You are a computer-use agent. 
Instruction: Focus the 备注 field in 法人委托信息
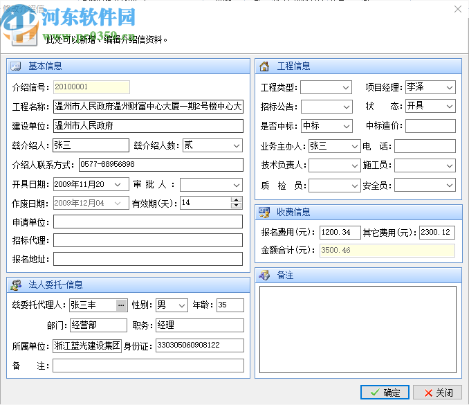coord(148,366)
